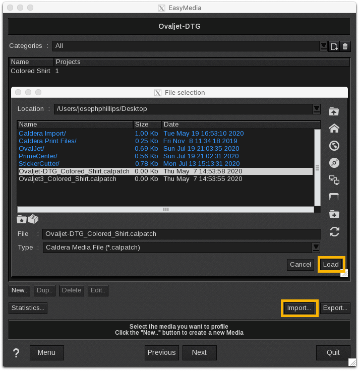Open the Caldera Print Files folder
The height and width of the screenshot is (371, 359).
point(47,141)
